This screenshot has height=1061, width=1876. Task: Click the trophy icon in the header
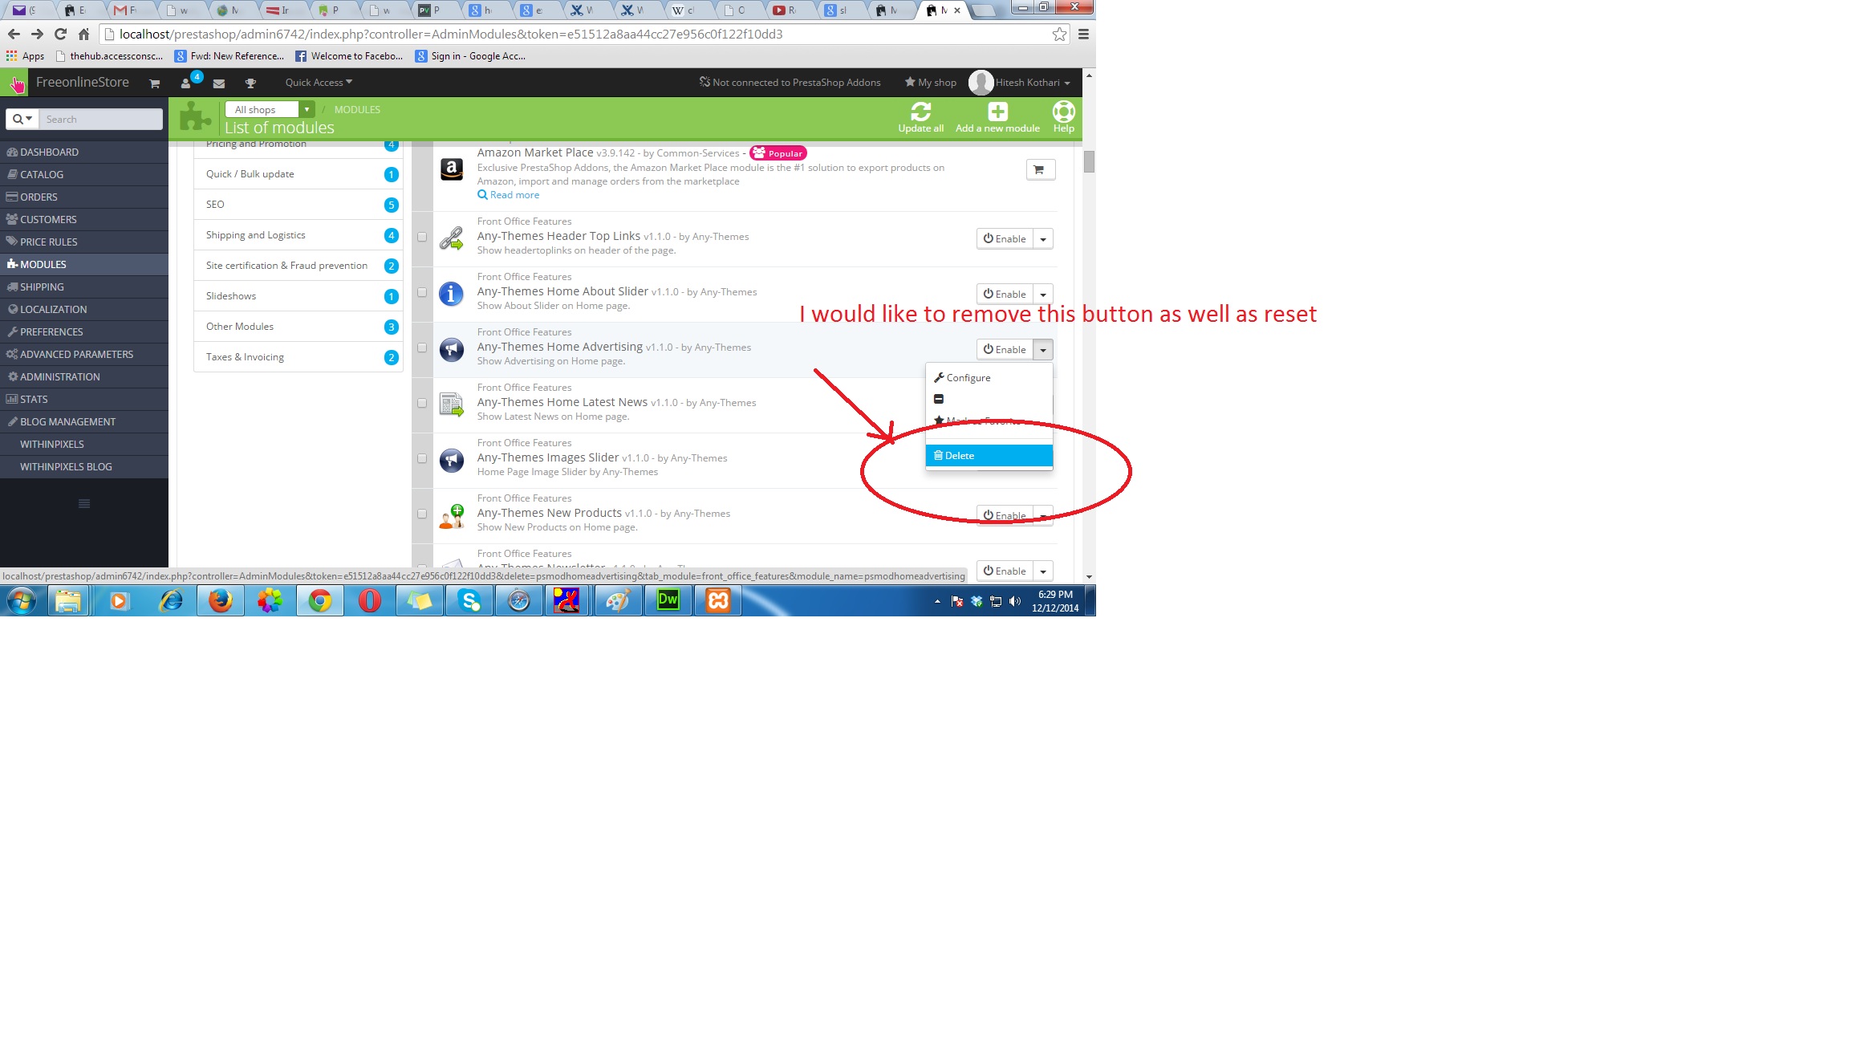click(x=250, y=83)
